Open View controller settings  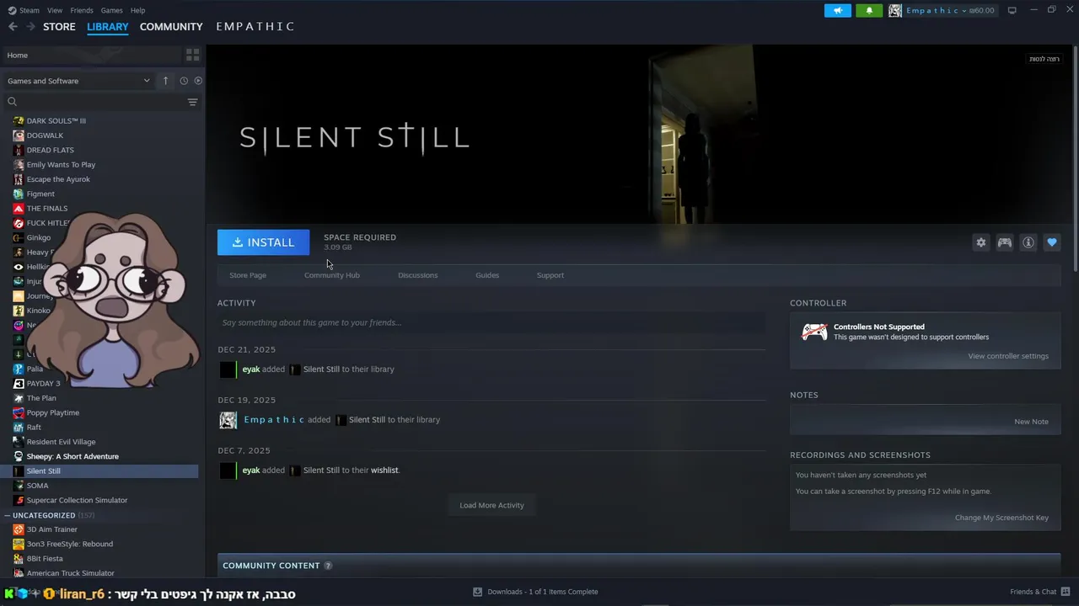(x=1008, y=356)
